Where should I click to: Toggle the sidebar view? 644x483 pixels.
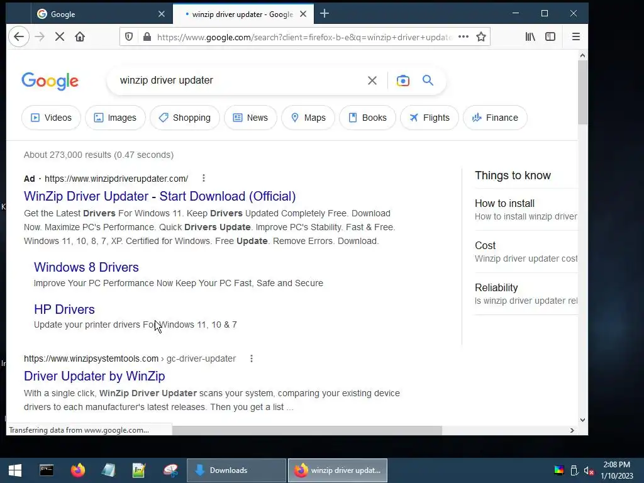click(x=550, y=36)
